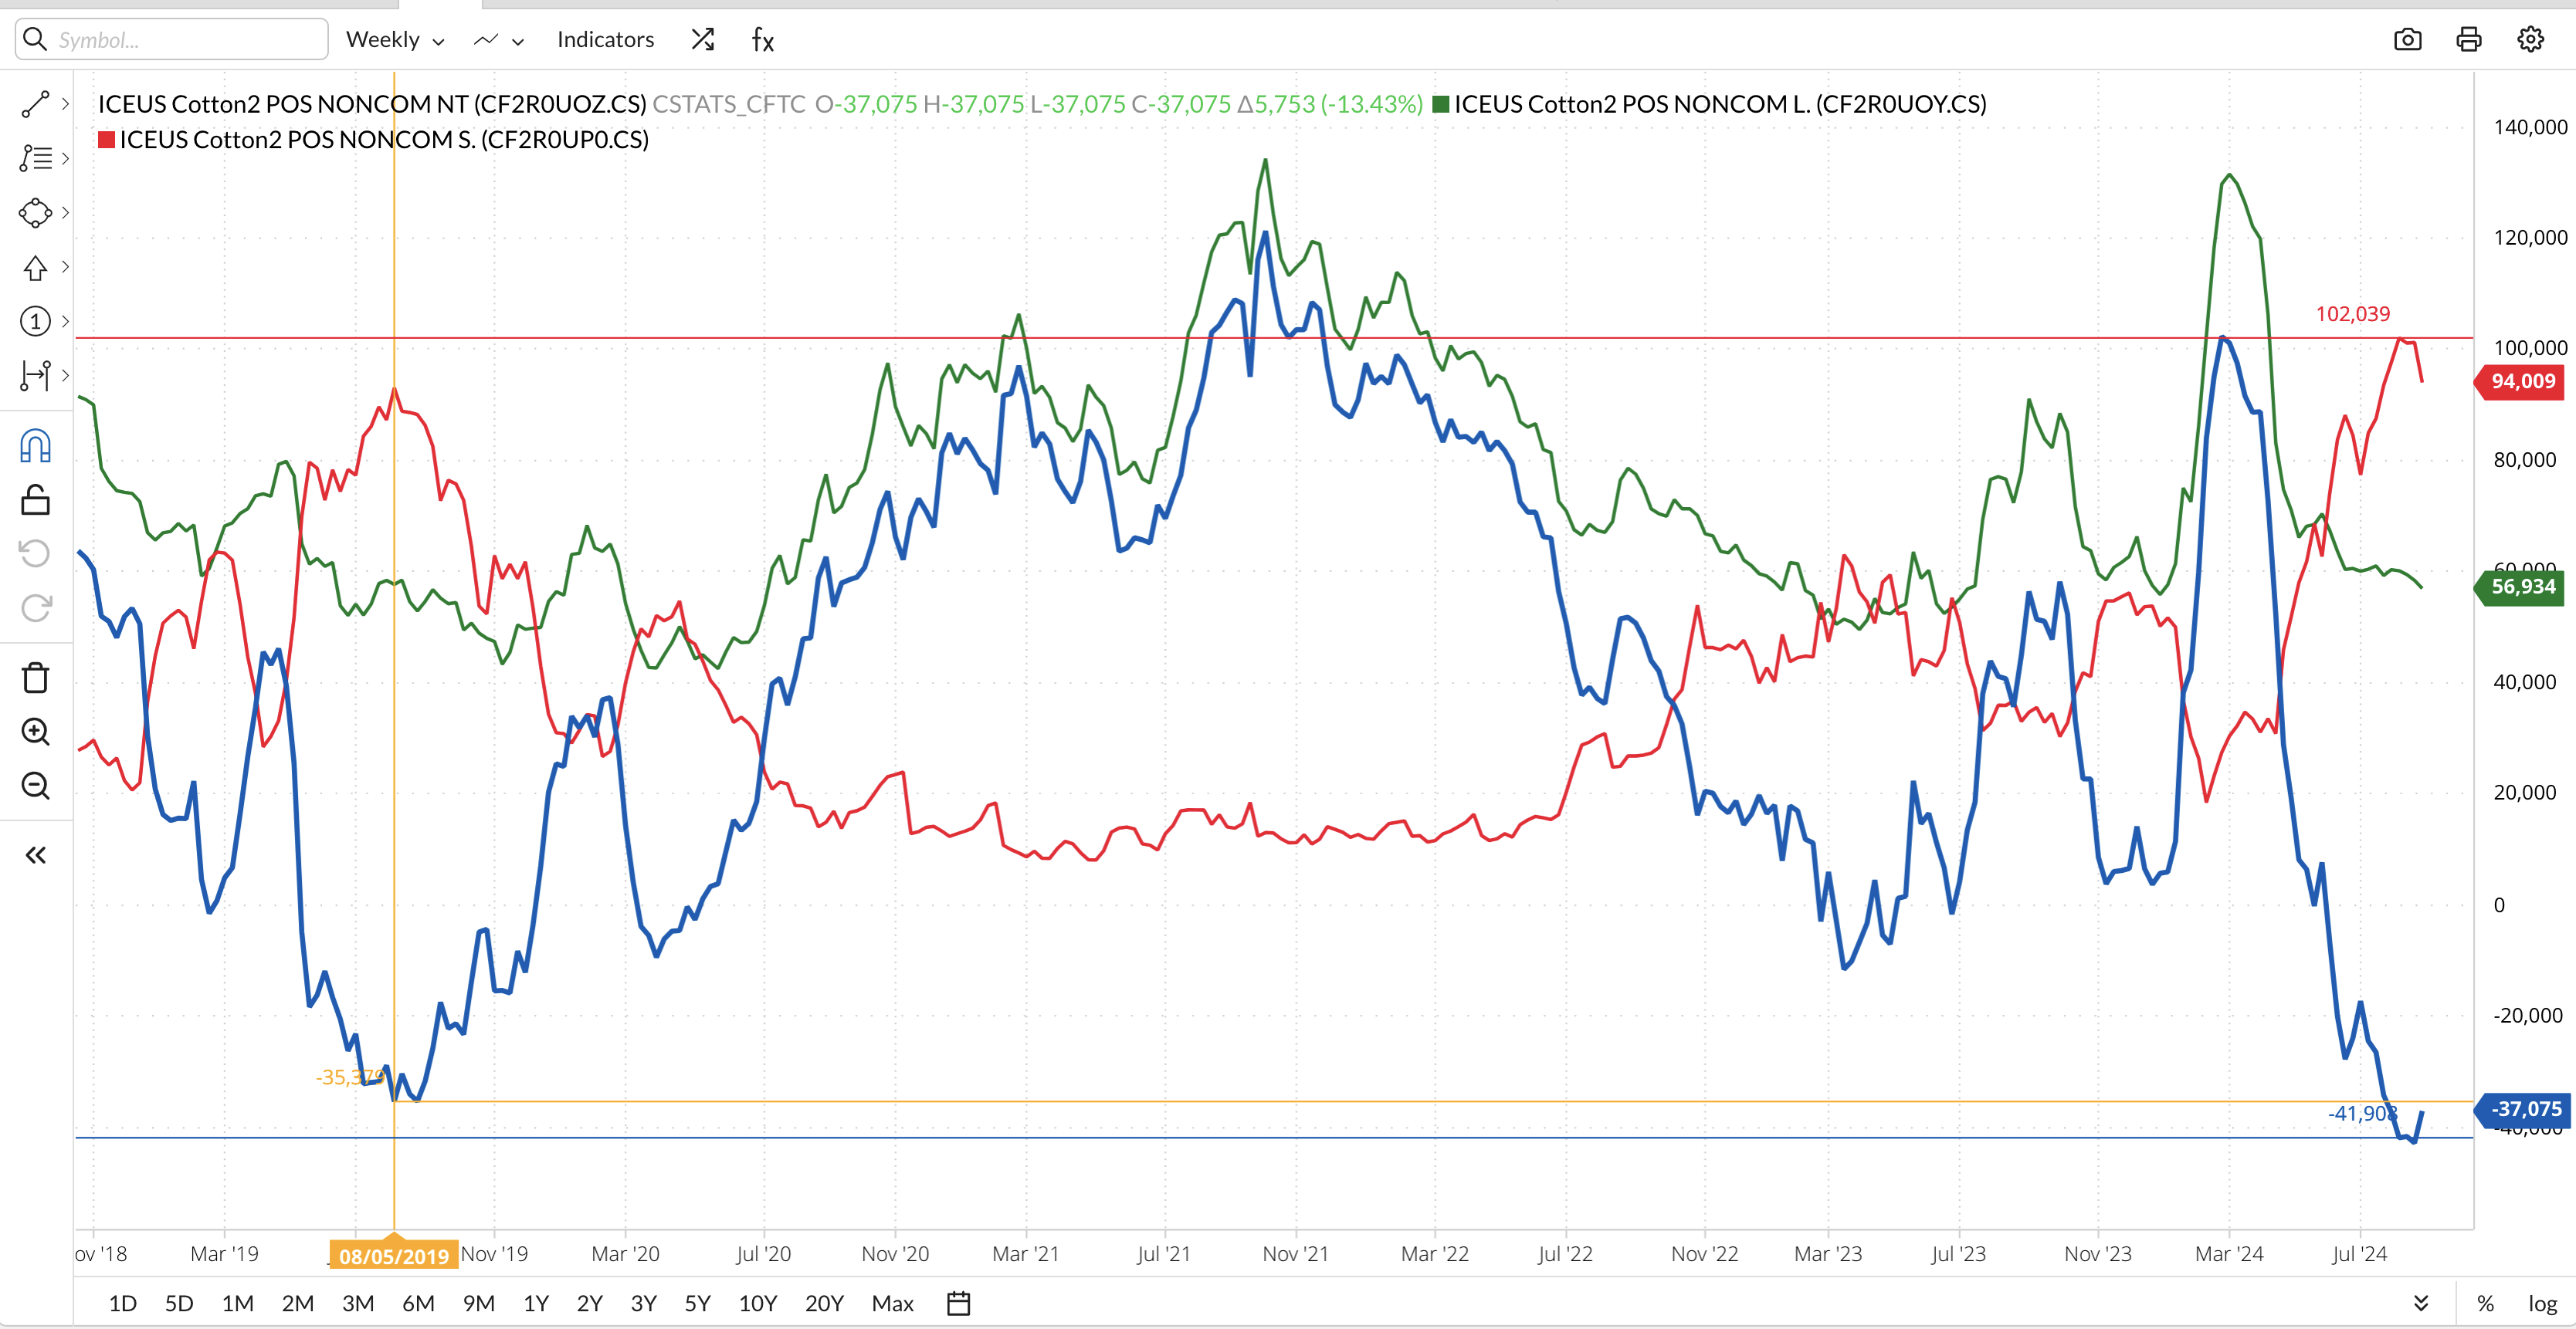The image size is (2576, 1329).
Task: Toggle the magnet snap mode
Action: pos(36,447)
